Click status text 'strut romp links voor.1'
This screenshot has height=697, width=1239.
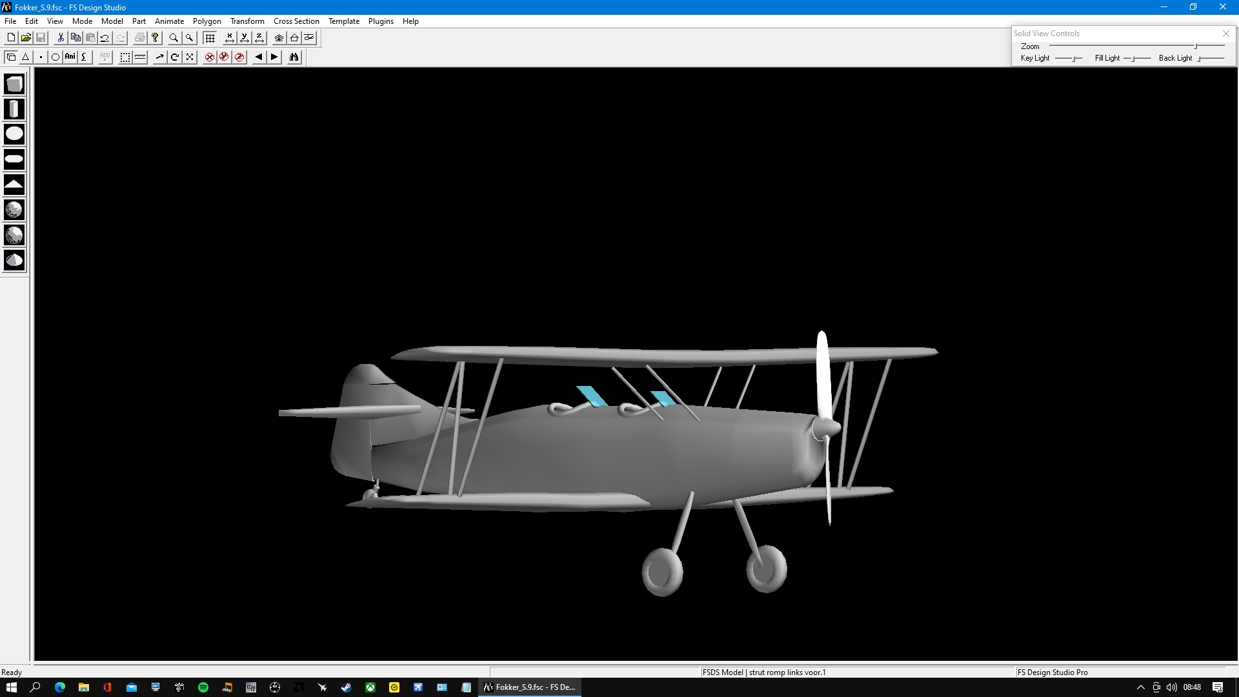[x=787, y=672]
